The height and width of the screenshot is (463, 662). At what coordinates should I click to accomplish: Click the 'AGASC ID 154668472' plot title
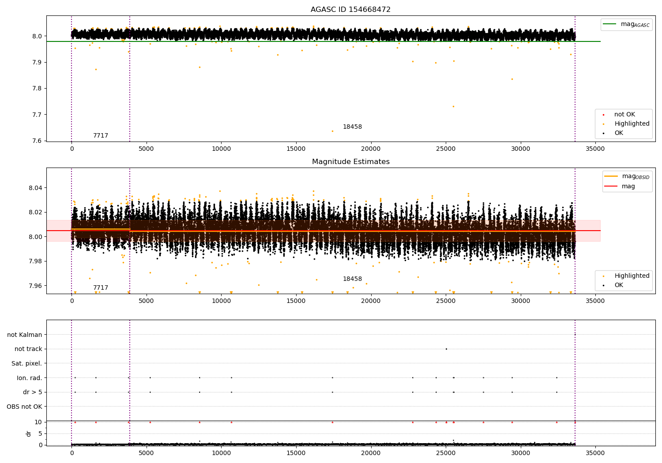click(x=350, y=10)
